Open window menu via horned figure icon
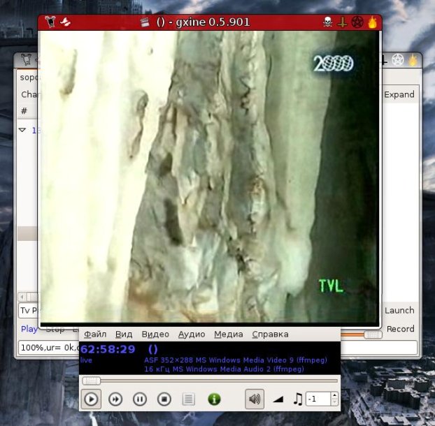Image resolution: width=435 pixels, height=426 pixels. pos(50,22)
